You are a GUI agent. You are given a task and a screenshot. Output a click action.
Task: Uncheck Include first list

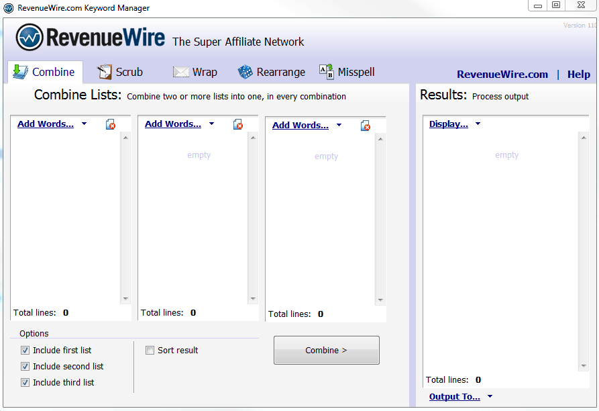coord(25,350)
